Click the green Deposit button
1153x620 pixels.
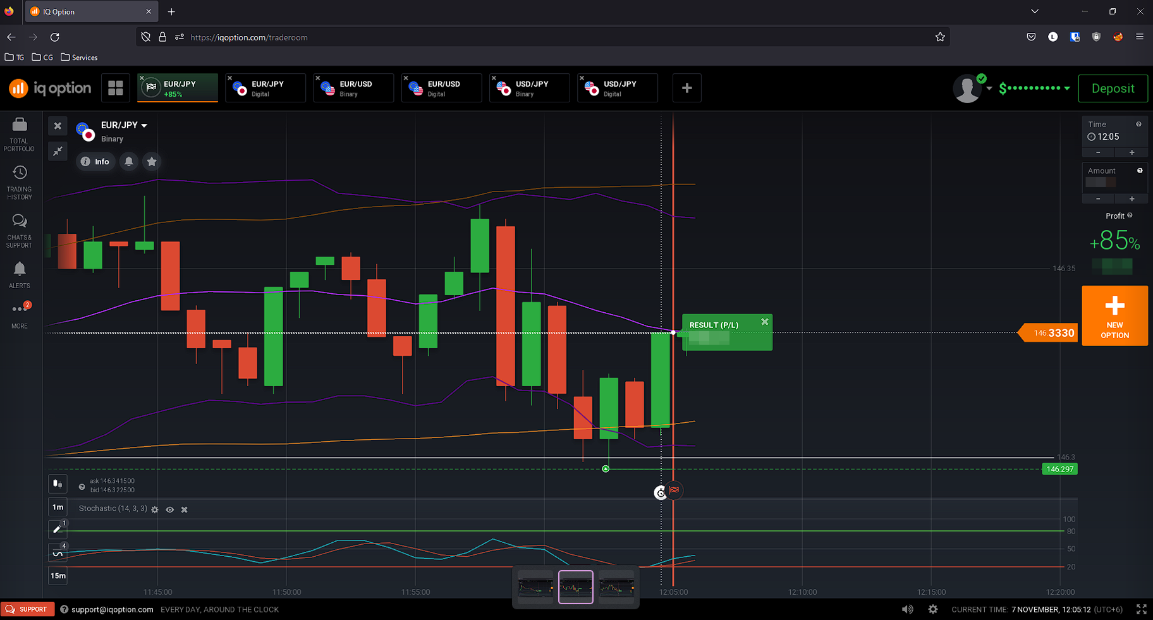click(x=1113, y=88)
